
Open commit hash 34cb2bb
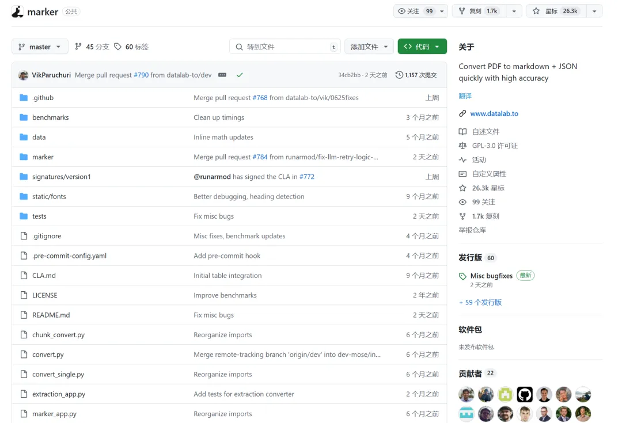click(350, 75)
